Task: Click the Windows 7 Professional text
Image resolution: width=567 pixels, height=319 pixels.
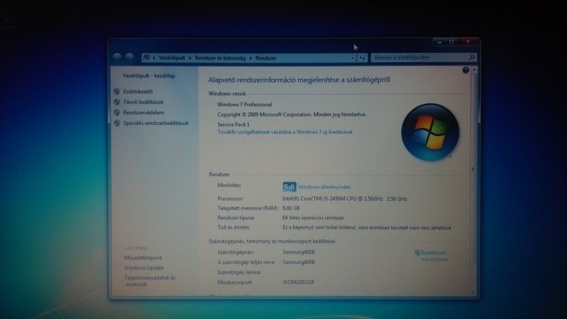Action: tap(245, 105)
